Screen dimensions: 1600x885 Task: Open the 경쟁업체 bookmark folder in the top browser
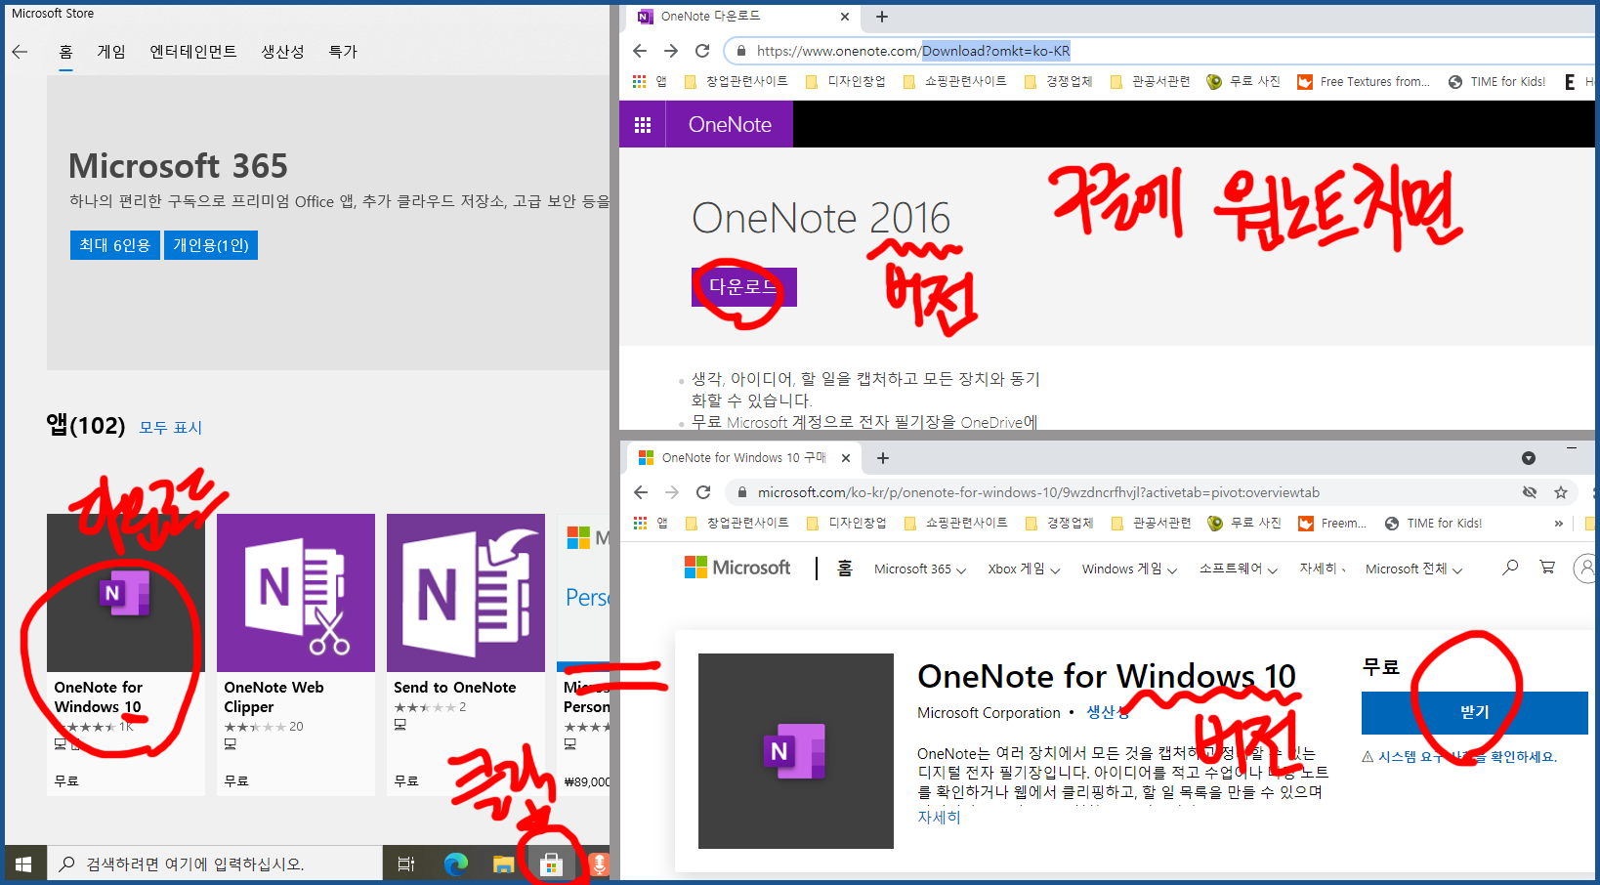tap(1059, 82)
